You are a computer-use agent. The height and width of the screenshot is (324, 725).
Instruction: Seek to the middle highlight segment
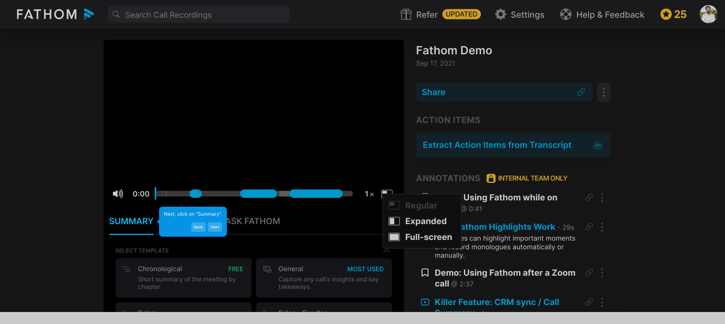[258, 194]
